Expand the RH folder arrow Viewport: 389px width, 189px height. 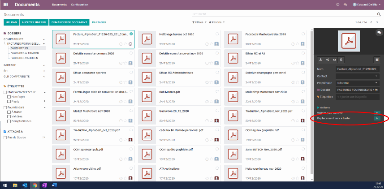[44, 71]
